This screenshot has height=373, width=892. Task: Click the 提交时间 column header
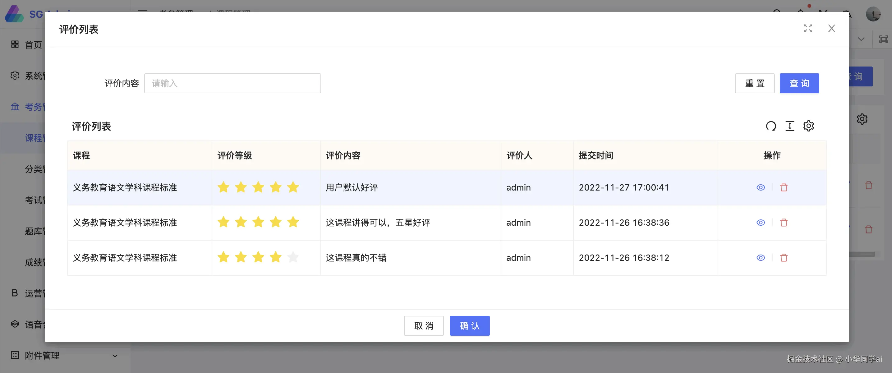pyautogui.click(x=595, y=155)
